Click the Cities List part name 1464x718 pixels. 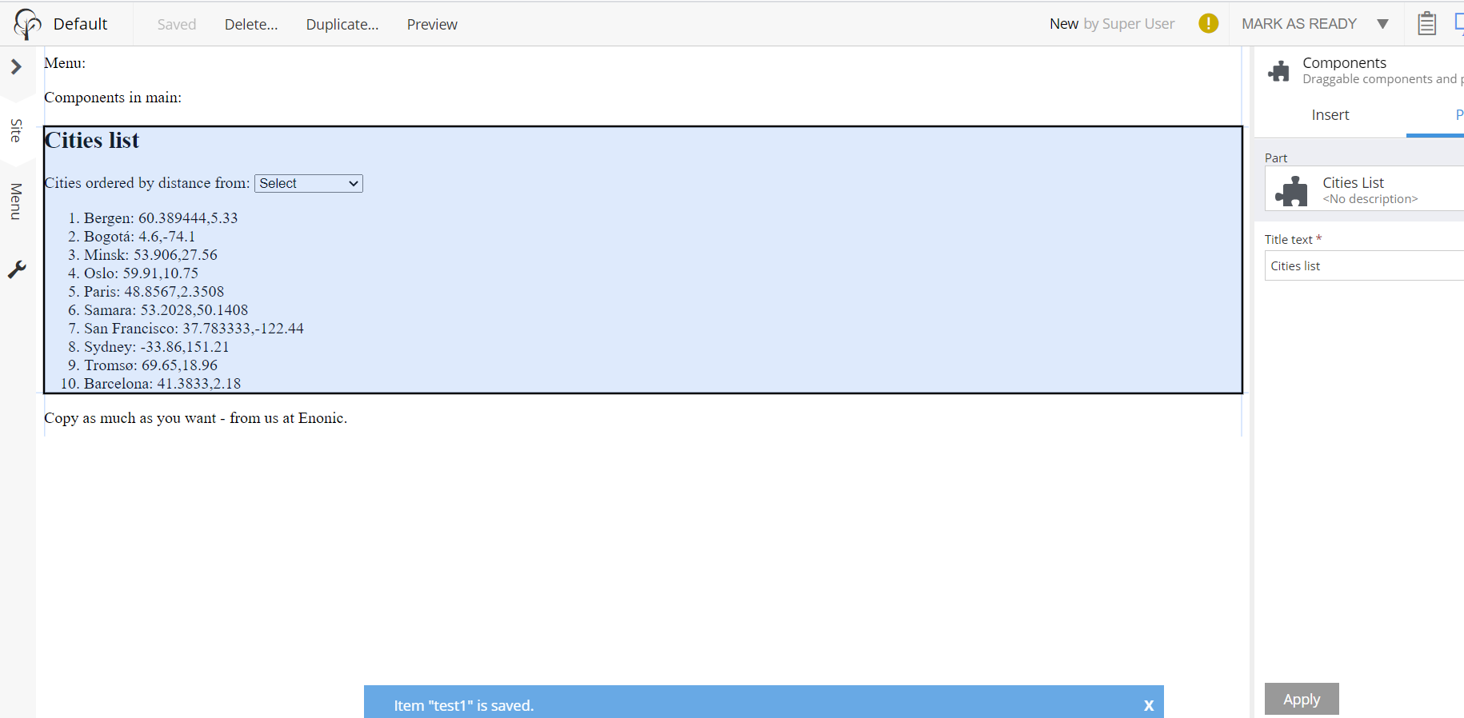pyautogui.click(x=1353, y=183)
